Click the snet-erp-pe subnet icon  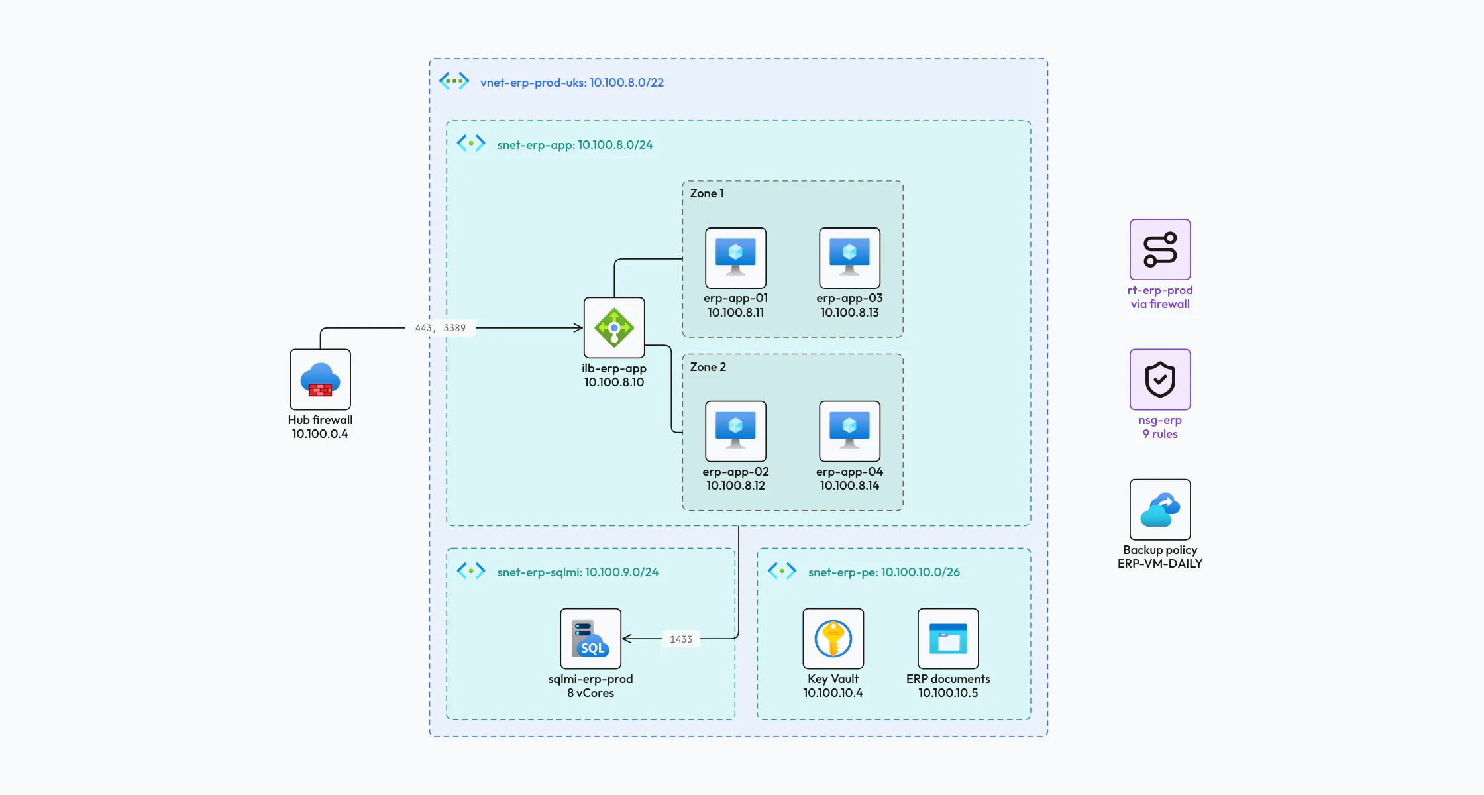click(782, 570)
